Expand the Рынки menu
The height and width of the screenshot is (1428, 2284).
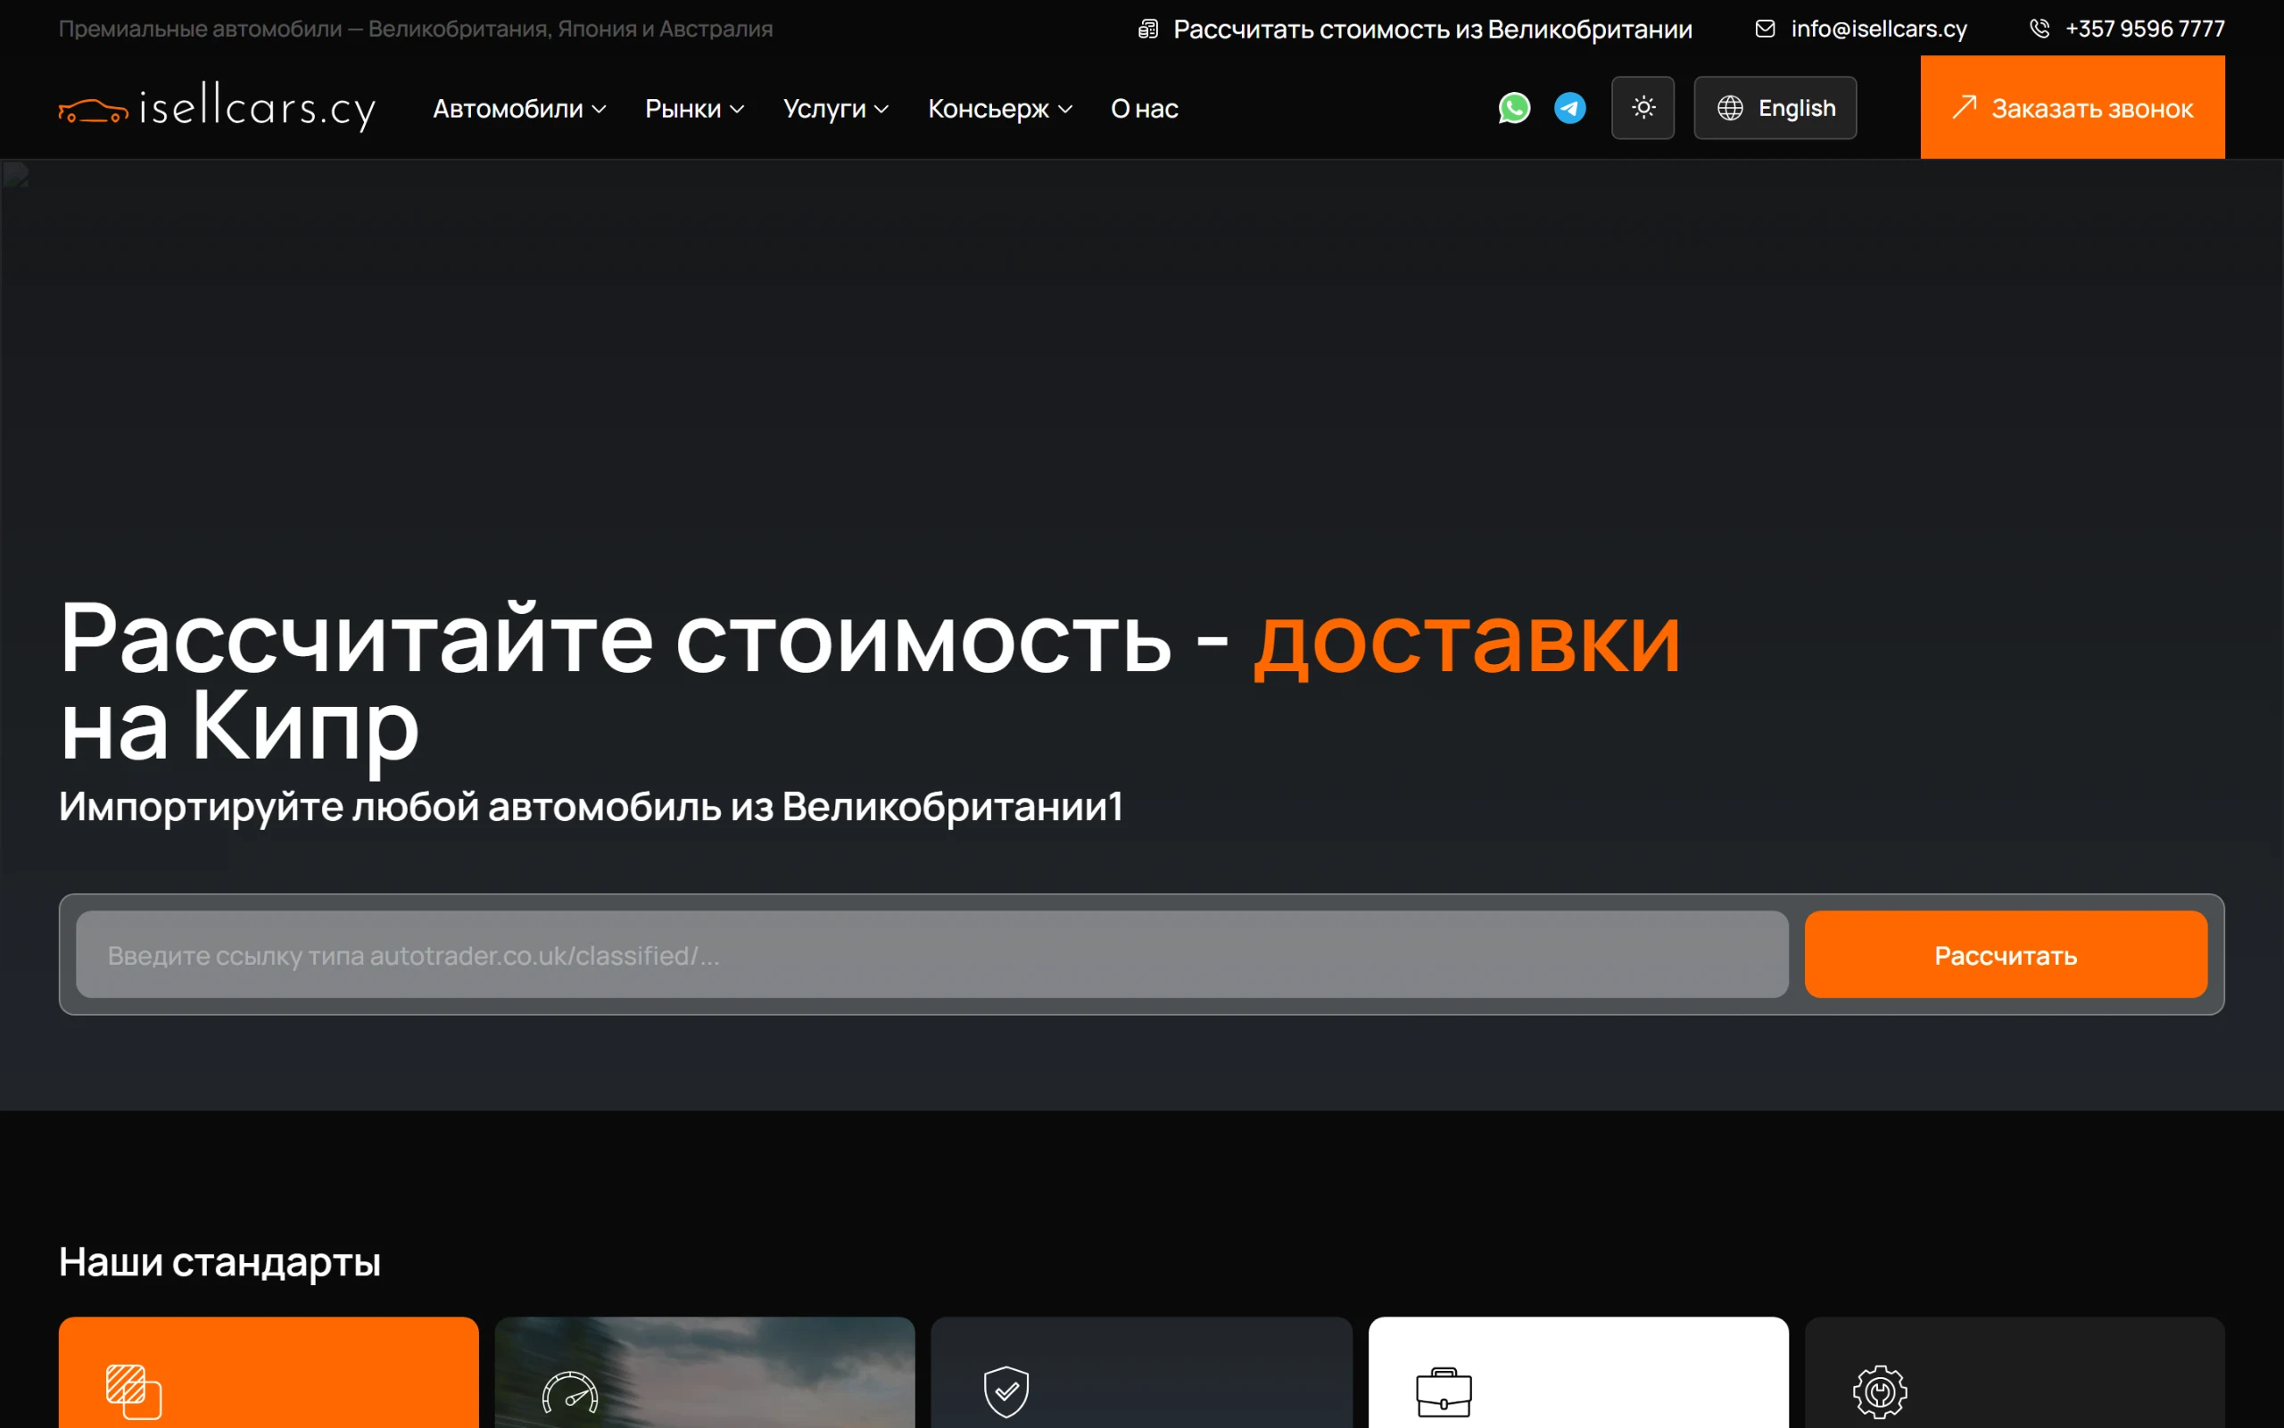point(695,109)
